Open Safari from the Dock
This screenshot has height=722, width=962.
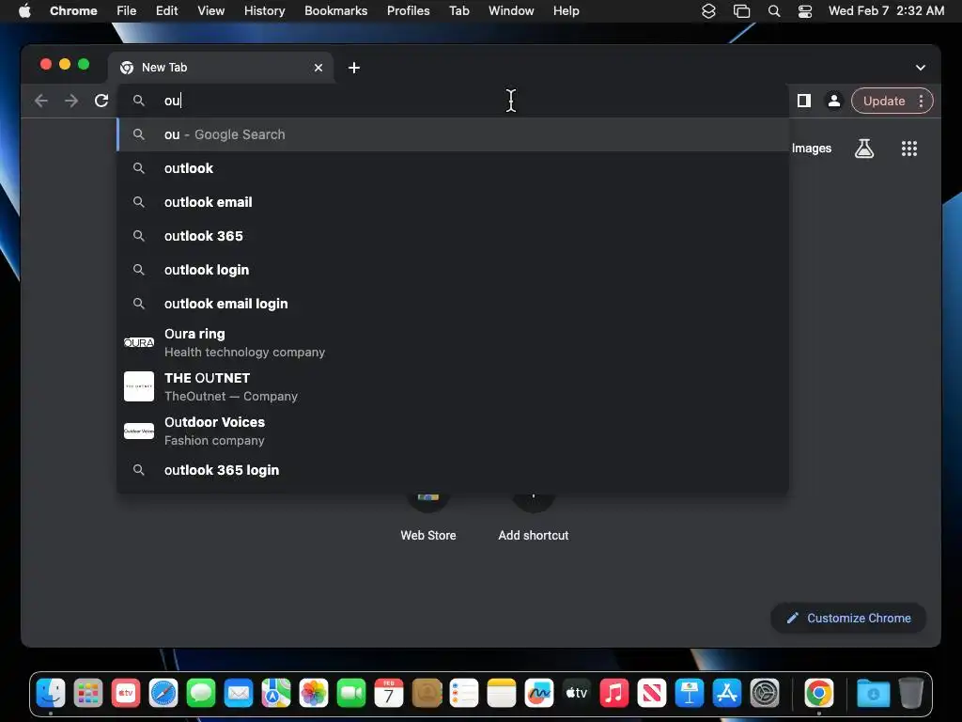(163, 694)
